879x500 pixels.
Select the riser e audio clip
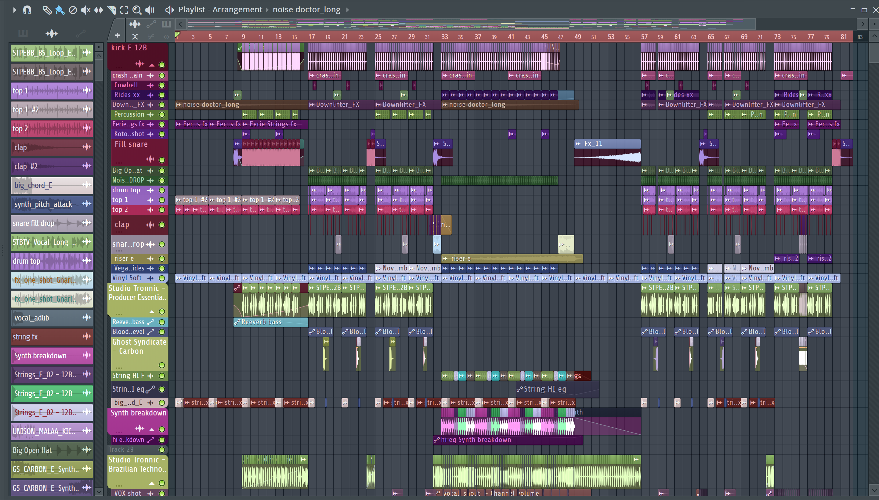512,259
